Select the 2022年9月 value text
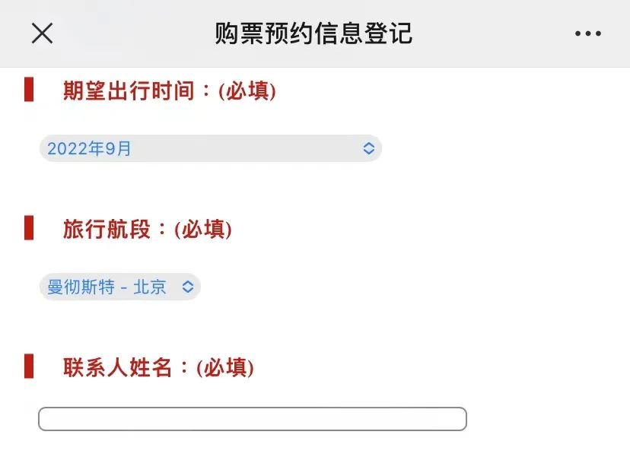 [x=89, y=148]
